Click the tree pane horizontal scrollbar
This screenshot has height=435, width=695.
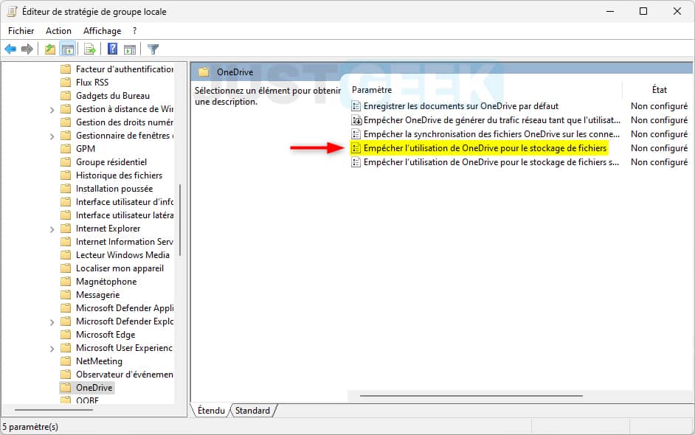pyautogui.click(x=54, y=410)
